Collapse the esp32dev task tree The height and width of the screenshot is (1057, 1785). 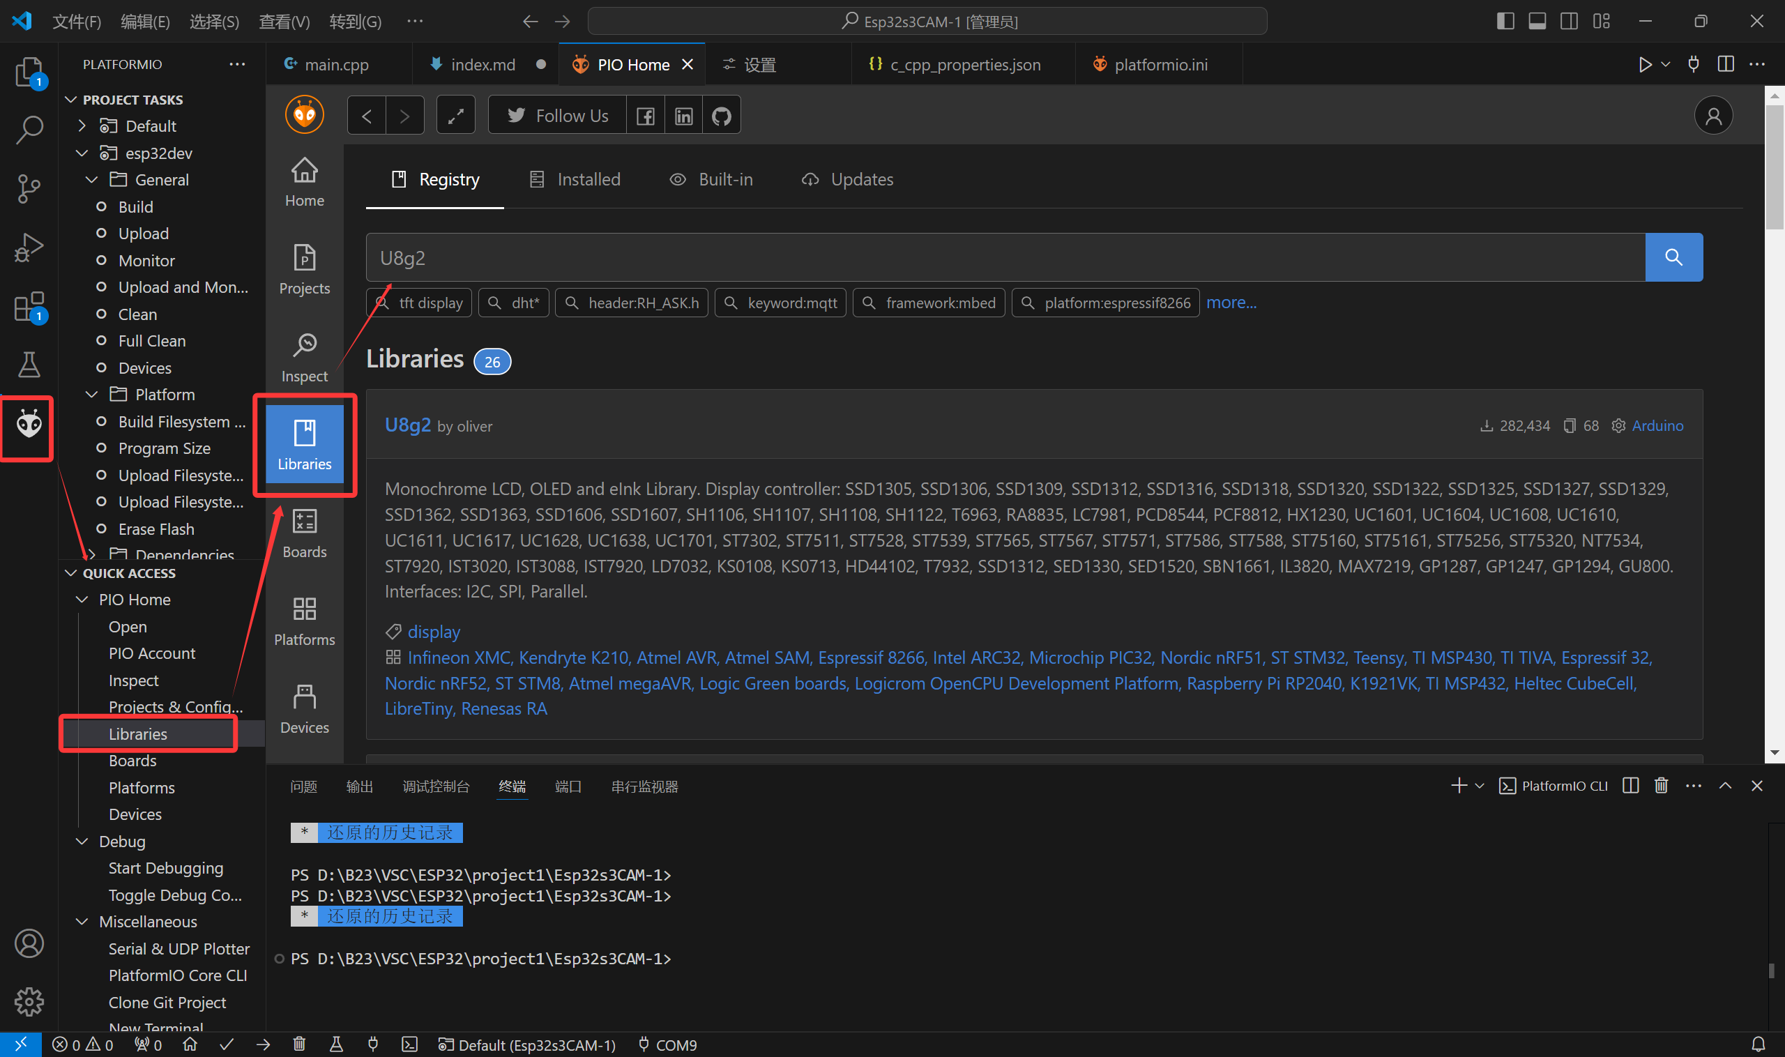(82, 153)
